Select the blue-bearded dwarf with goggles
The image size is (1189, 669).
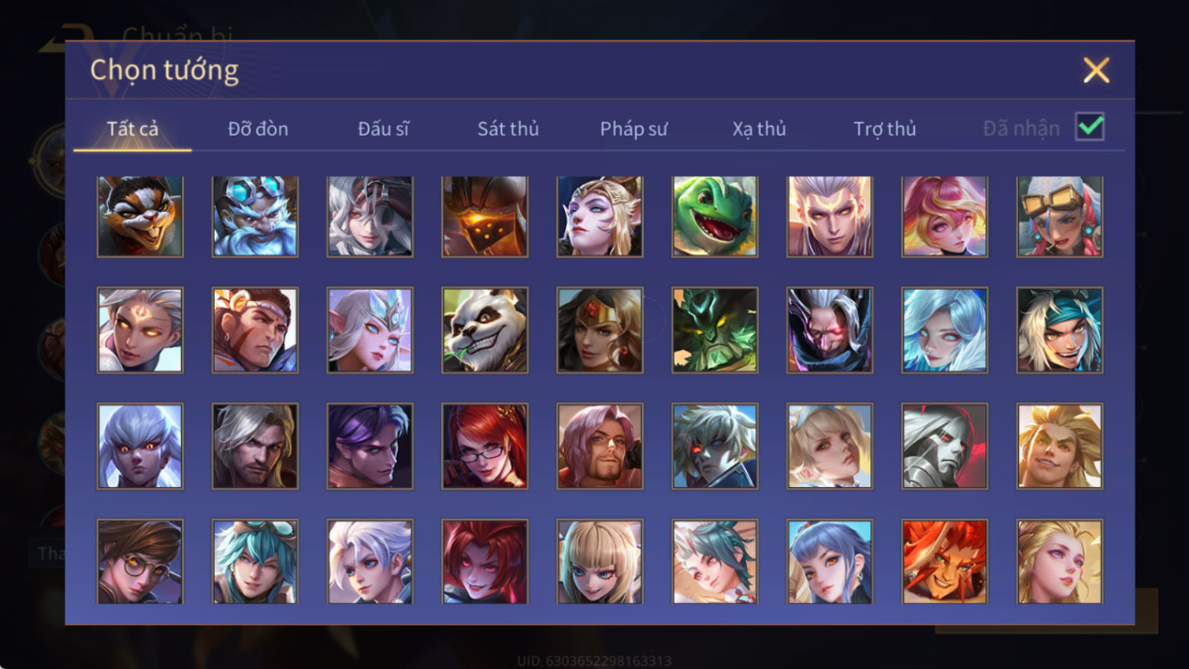point(255,216)
